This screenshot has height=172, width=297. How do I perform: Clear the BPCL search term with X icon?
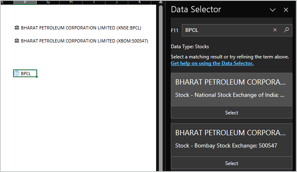pyautogui.click(x=275, y=30)
